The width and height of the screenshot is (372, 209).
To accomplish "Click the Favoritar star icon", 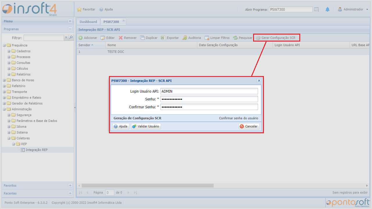I will (79, 9).
